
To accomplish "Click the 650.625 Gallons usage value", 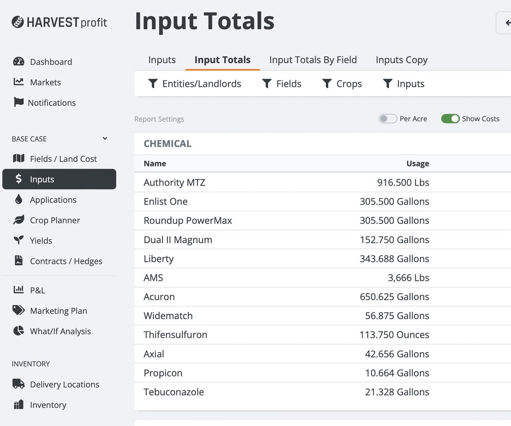I will [395, 296].
